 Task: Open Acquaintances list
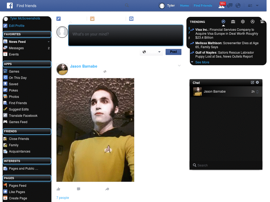click(x=20, y=151)
